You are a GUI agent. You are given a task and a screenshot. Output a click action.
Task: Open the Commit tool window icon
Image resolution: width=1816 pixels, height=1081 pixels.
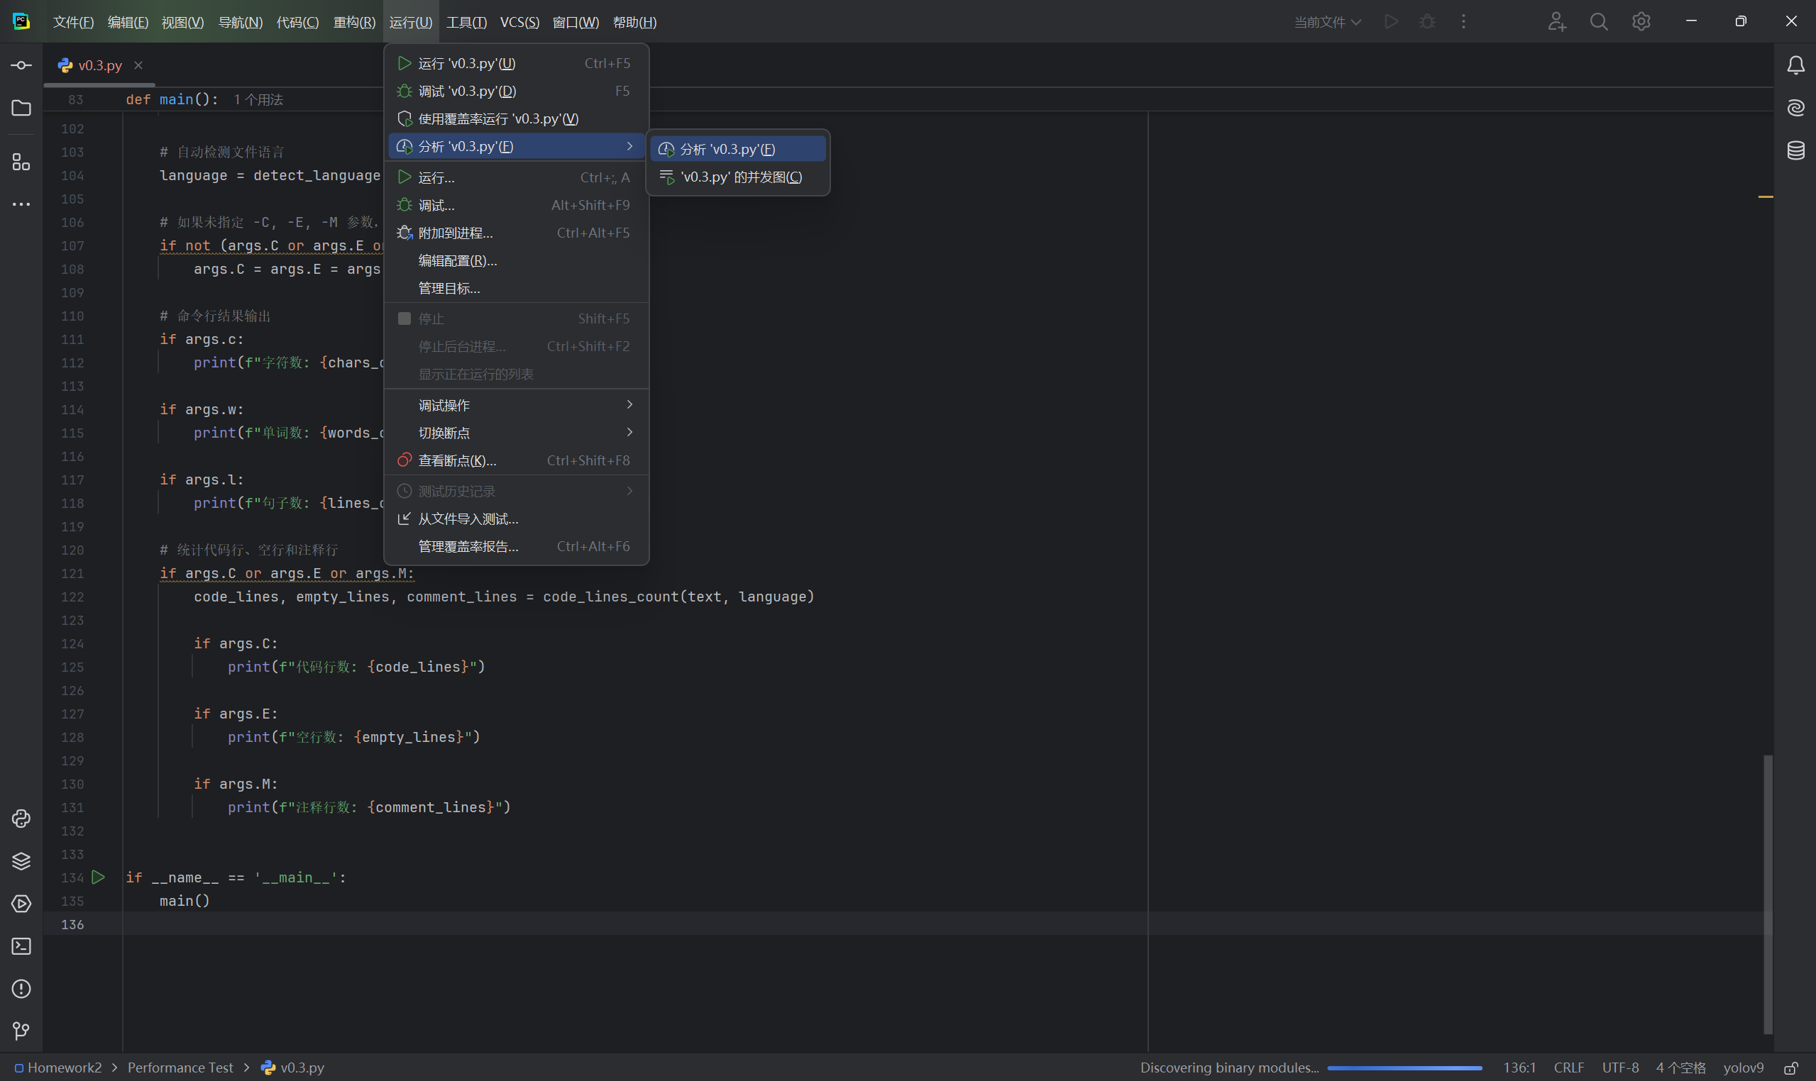coord(21,65)
